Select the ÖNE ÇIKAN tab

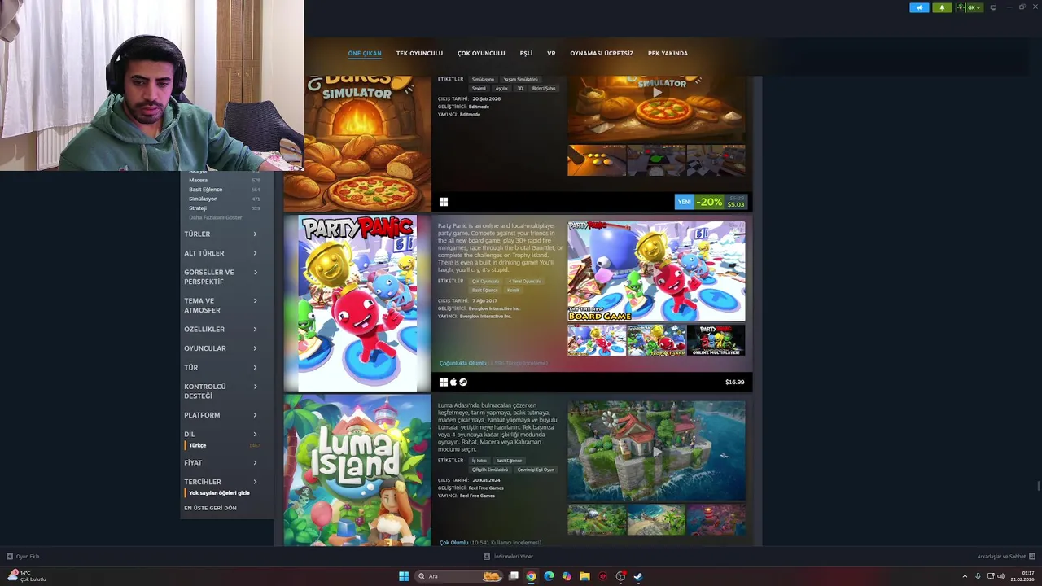(365, 53)
